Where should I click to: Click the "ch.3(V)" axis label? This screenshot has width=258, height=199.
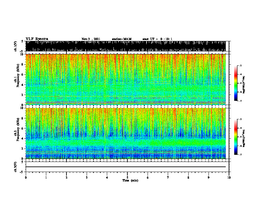coord(16,167)
